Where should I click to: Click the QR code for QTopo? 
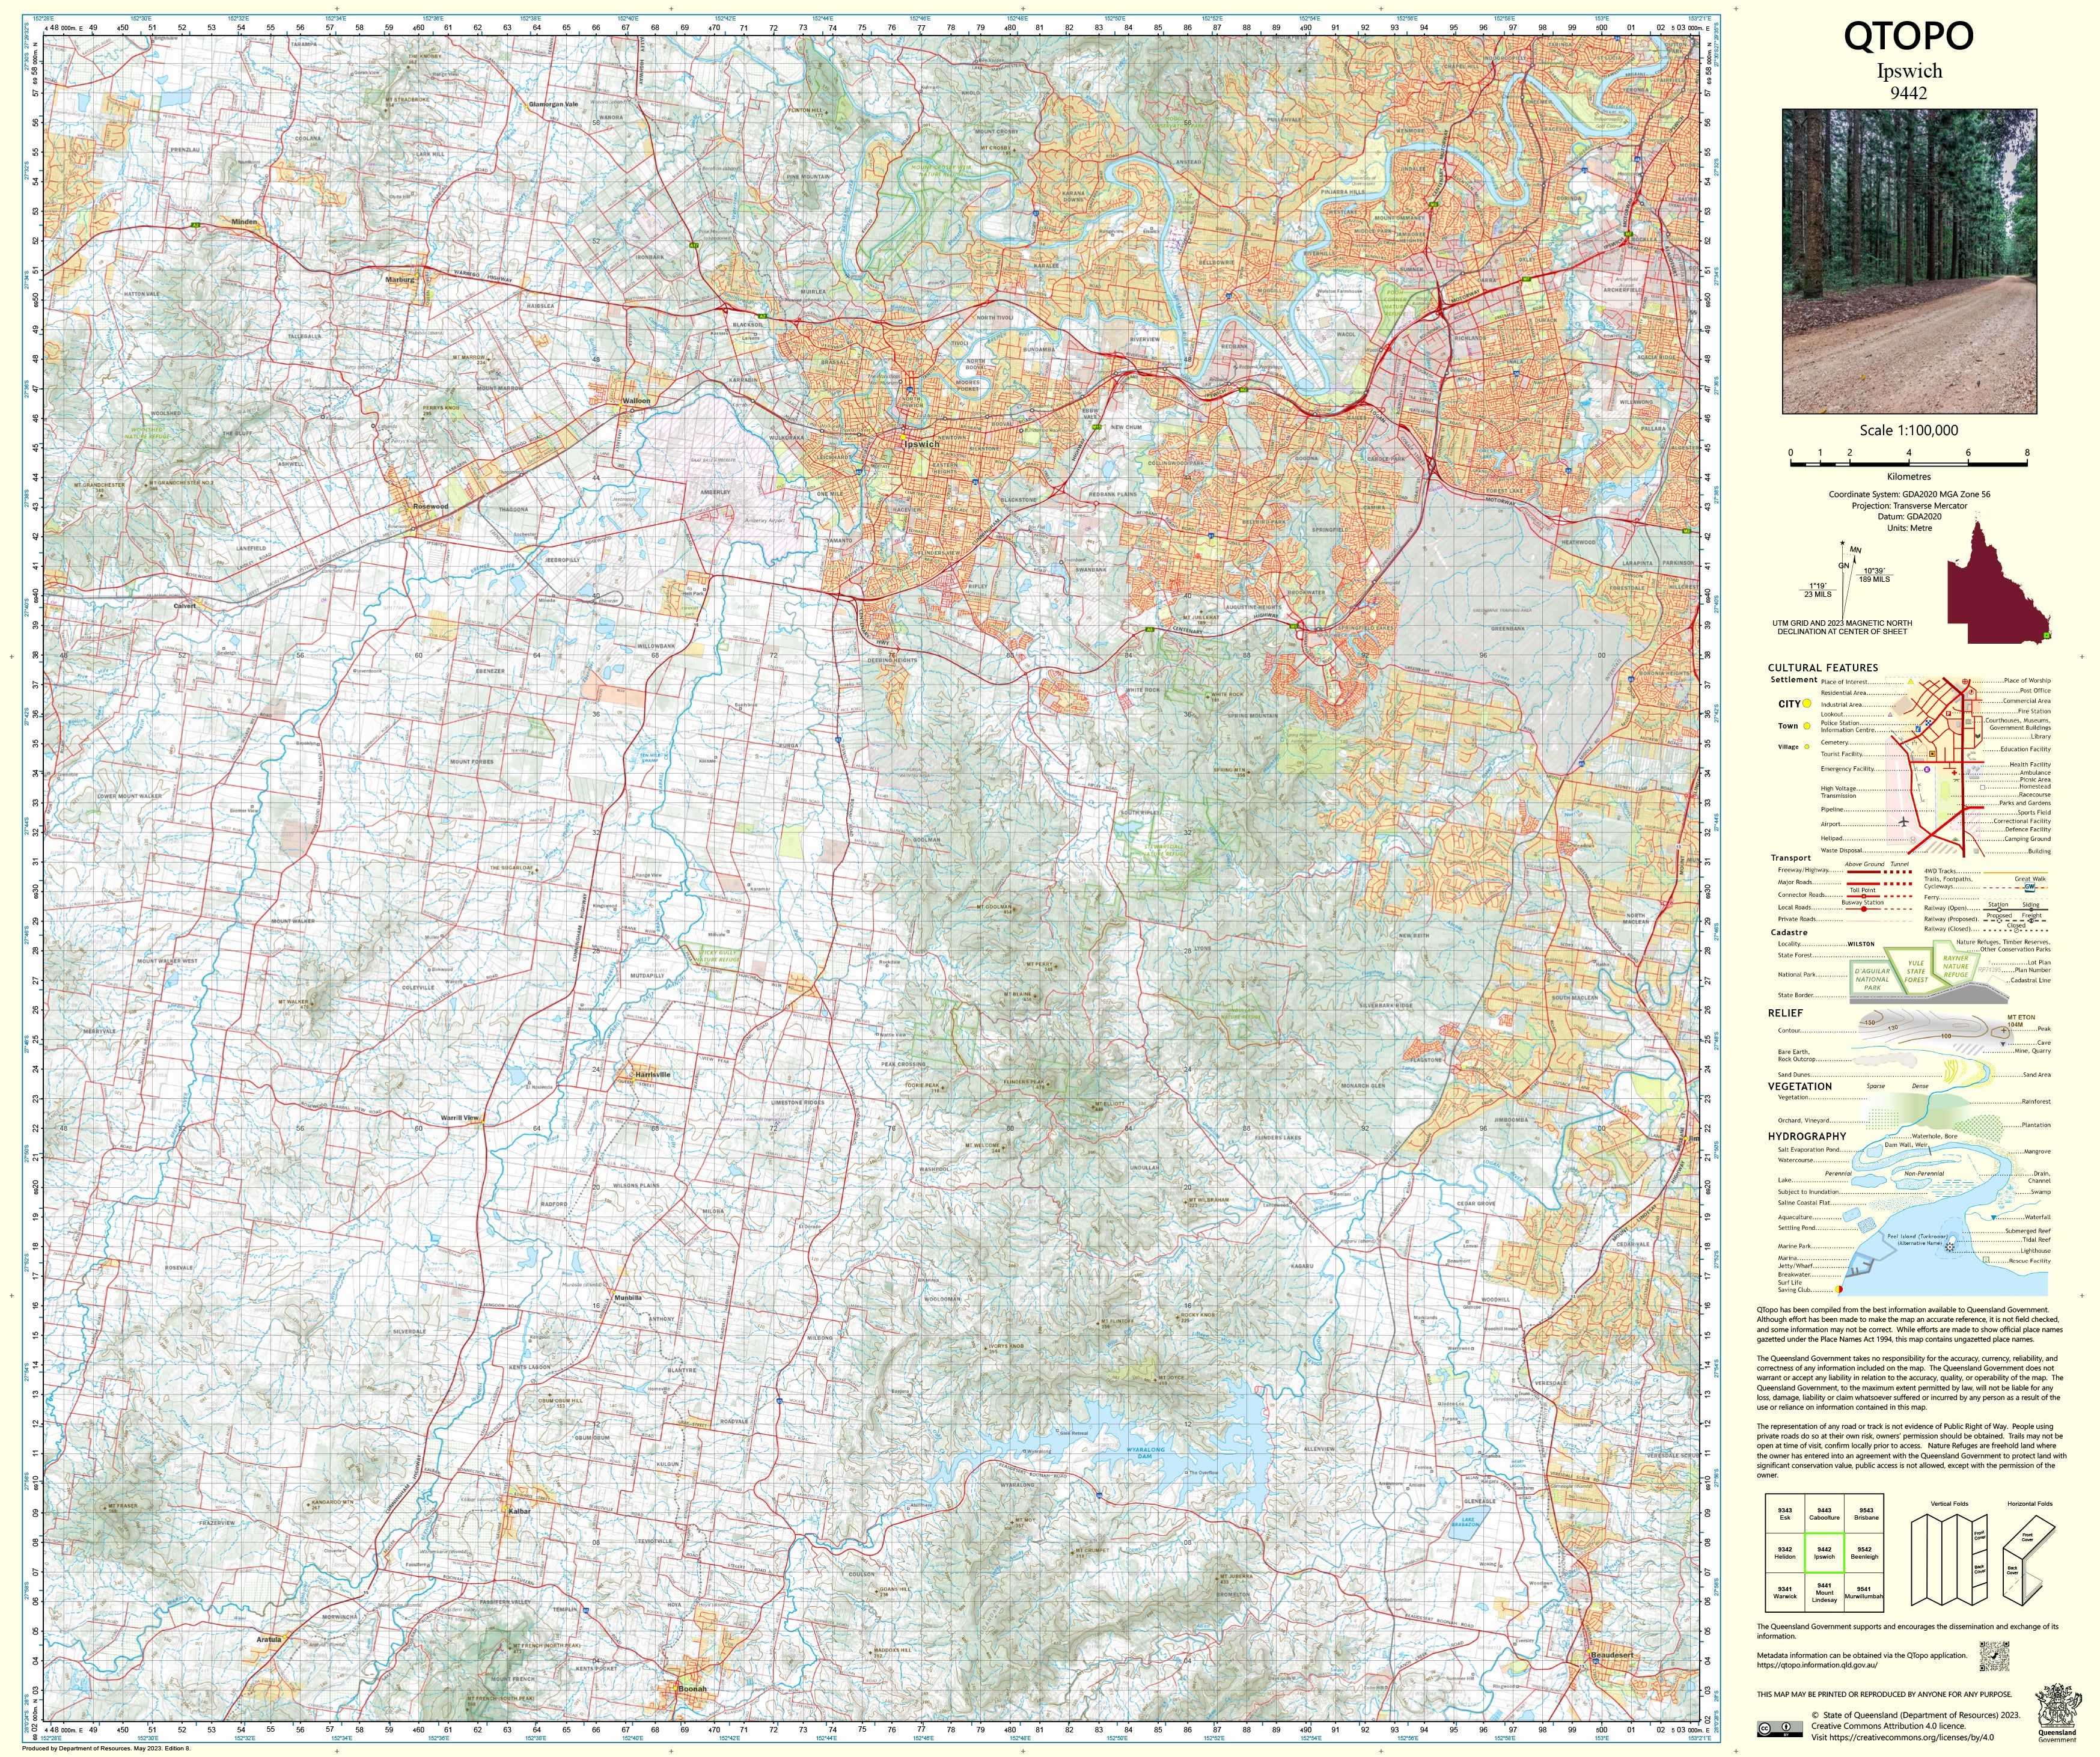point(1994,1656)
